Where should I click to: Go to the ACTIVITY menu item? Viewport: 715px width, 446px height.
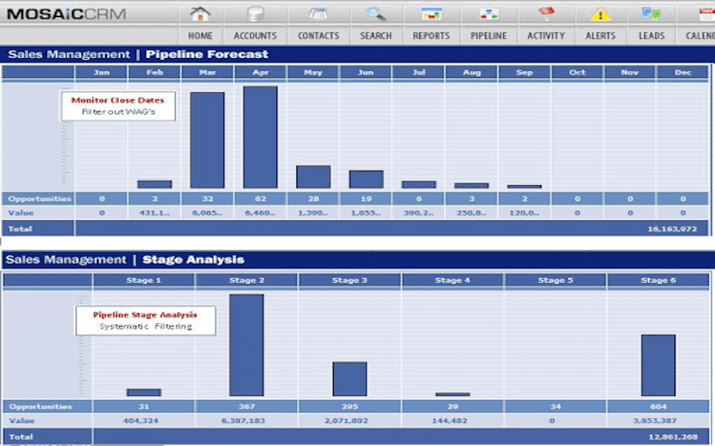pos(546,36)
